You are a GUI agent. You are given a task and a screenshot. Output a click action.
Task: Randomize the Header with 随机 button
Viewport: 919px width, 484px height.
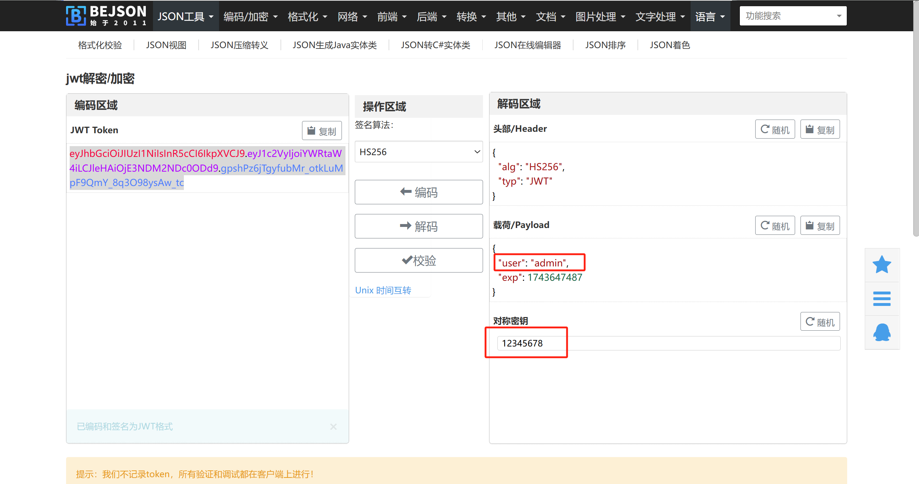click(x=775, y=130)
